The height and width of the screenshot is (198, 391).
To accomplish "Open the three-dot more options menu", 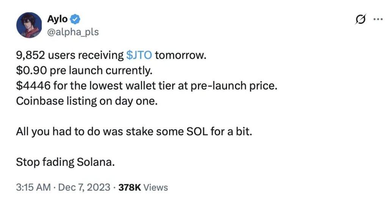I will point(378,19).
